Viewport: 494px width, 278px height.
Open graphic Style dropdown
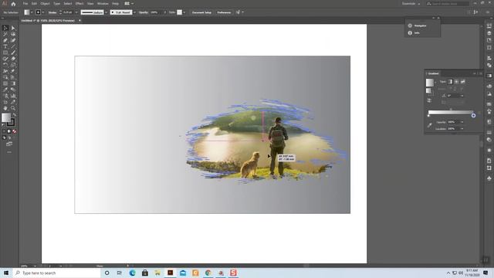(x=184, y=12)
